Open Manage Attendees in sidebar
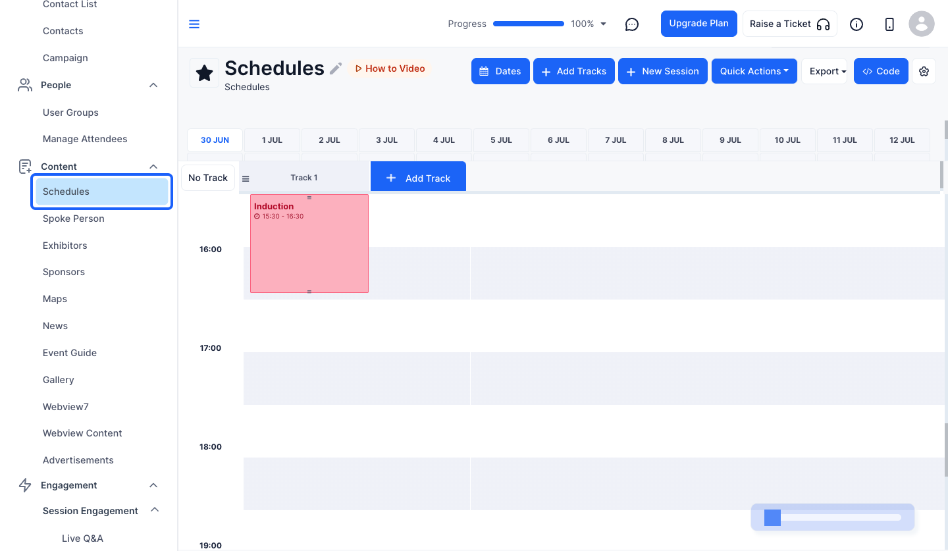The width and height of the screenshot is (948, 551). 85,139
